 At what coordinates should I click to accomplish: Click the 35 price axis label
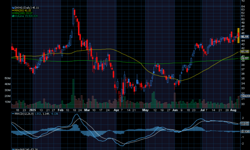click(243, 79)
